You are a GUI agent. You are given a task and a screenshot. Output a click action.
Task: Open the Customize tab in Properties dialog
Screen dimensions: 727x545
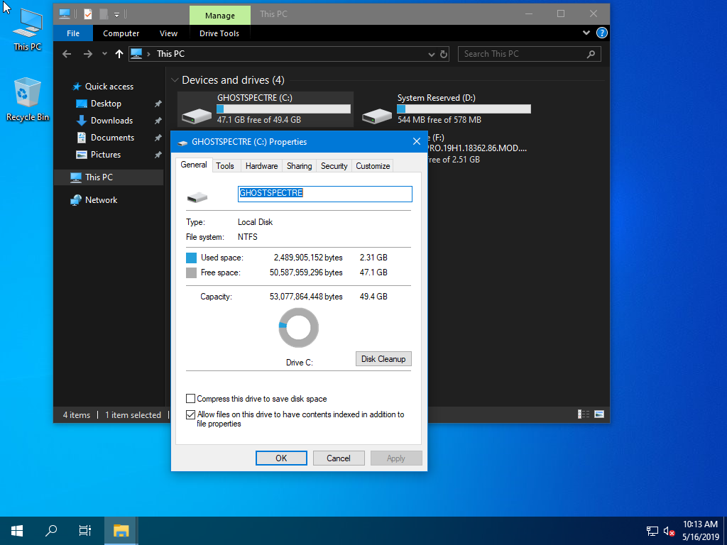[x=373, y=166]
